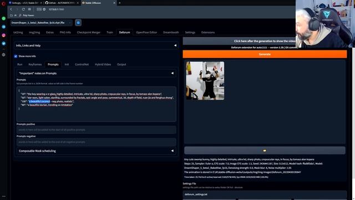Viewport: 355px width, 200px height.
Task: Switch to the Init sub-tab
Action: [67, 64]
